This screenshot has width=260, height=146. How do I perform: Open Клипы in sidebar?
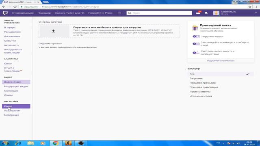[x=8, y=95]
